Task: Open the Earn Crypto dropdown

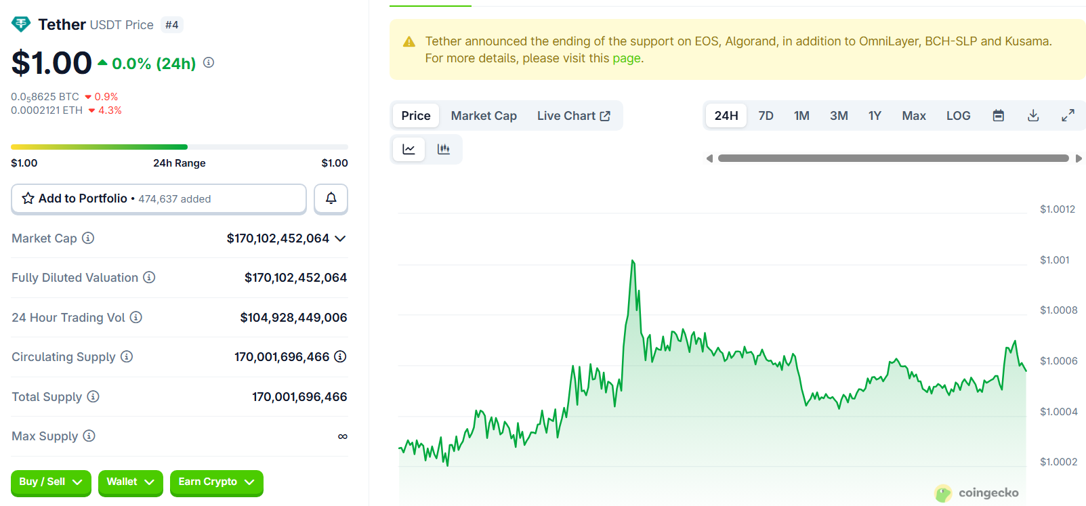Action: 216,482
